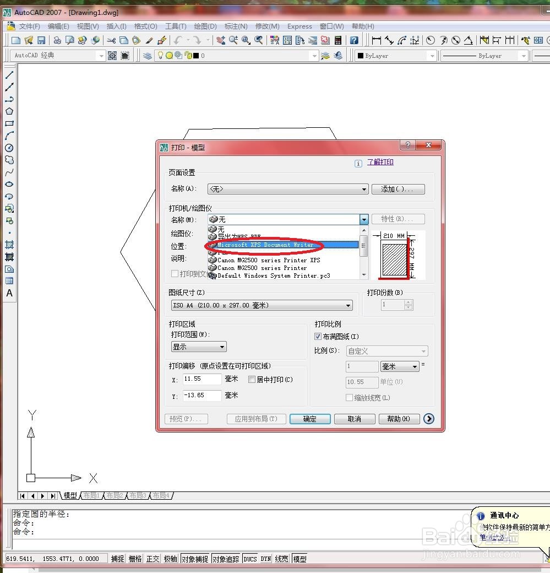Open the 文件(F) menu
The image size is (550, 573).
click(x=29, y=26)
